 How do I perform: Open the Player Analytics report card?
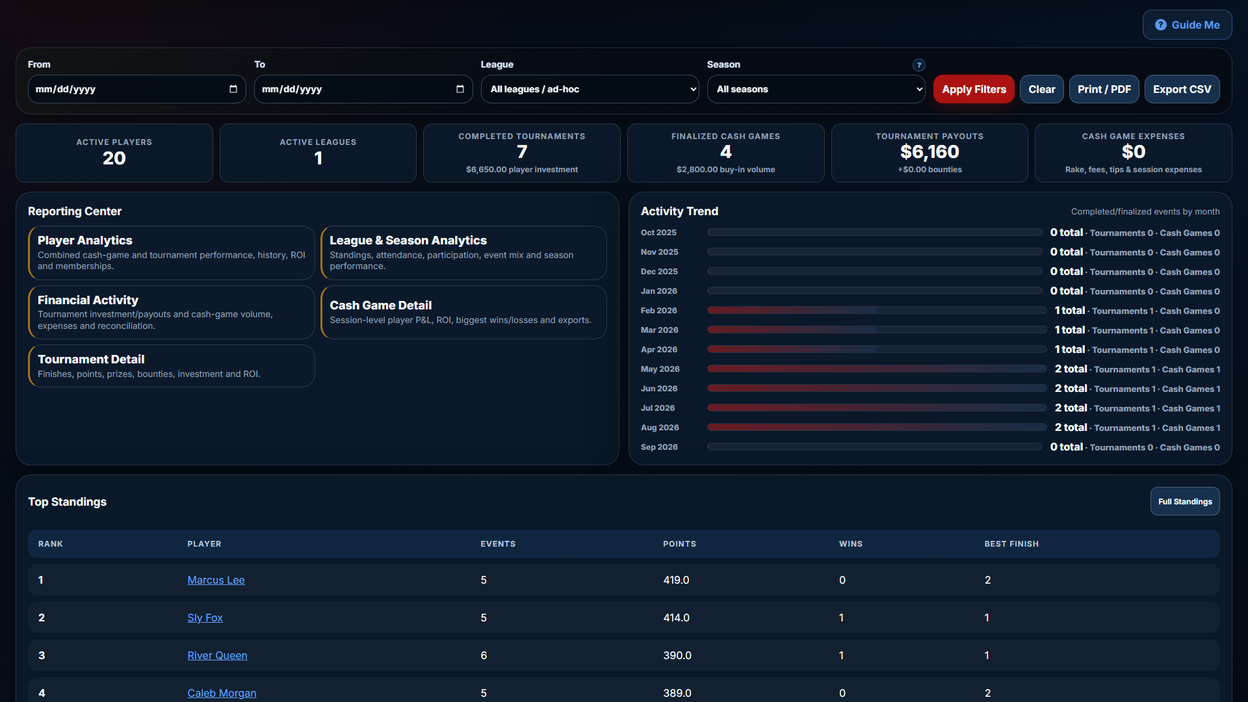click(x=172, y=253)
